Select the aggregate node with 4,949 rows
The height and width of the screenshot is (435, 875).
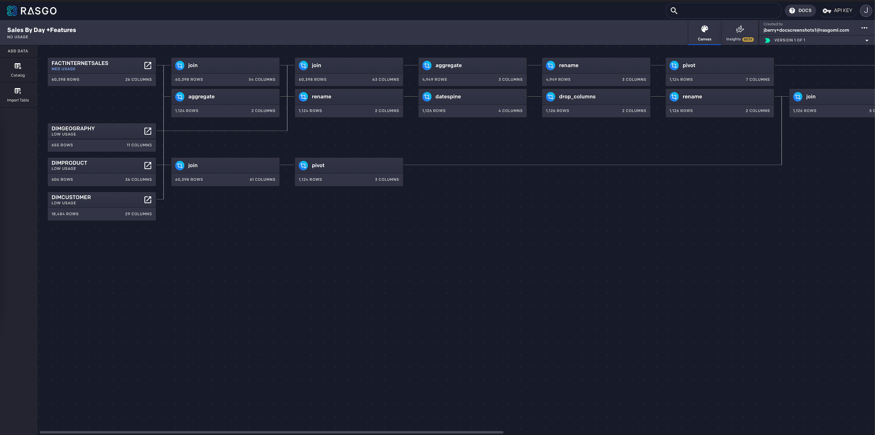coord(472,71)
